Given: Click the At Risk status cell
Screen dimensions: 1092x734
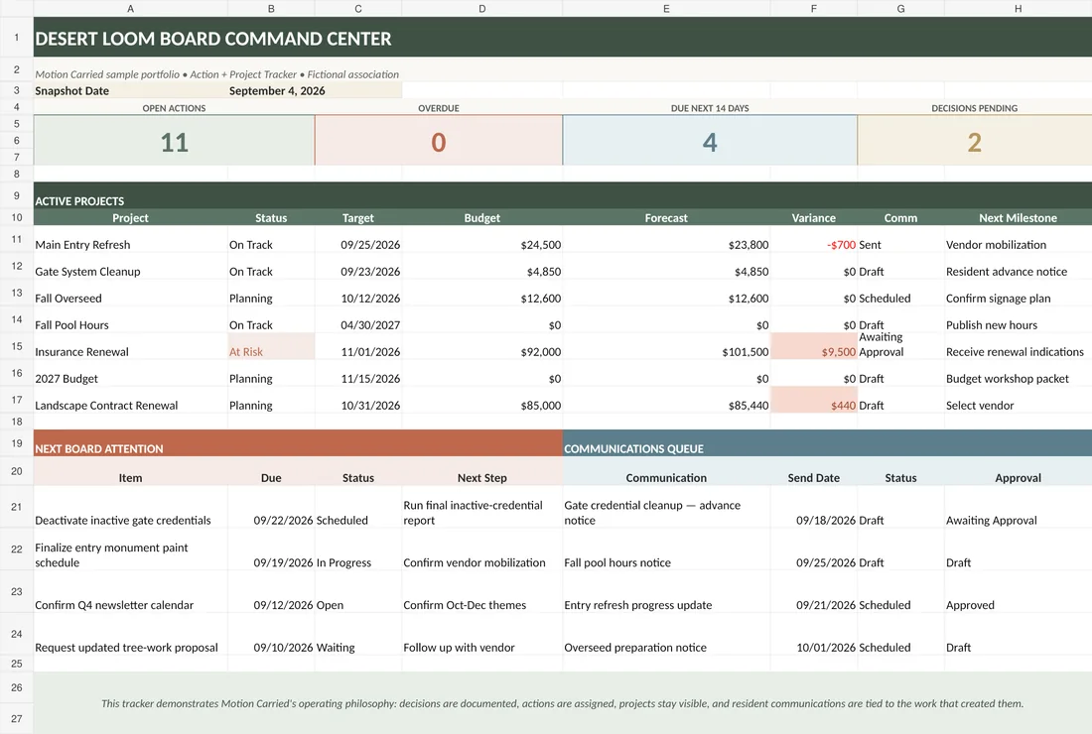Looking at the screenshot, I should 271,346.
